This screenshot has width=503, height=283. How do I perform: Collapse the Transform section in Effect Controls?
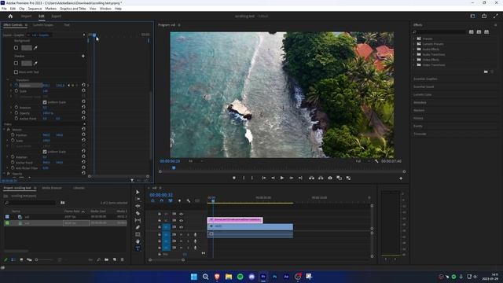point(8,80)
